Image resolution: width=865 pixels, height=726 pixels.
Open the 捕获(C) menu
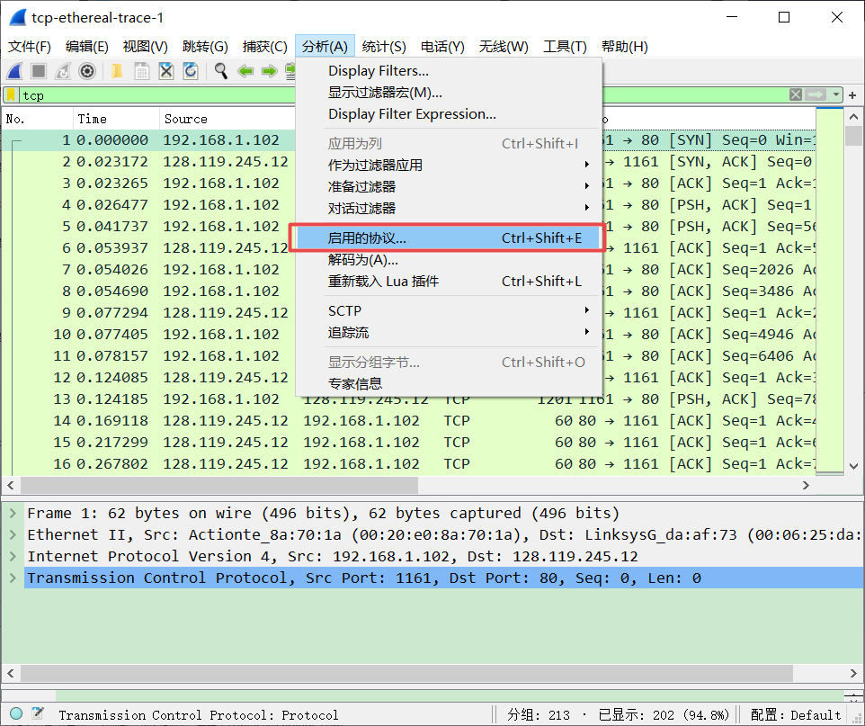pos(264,47)
